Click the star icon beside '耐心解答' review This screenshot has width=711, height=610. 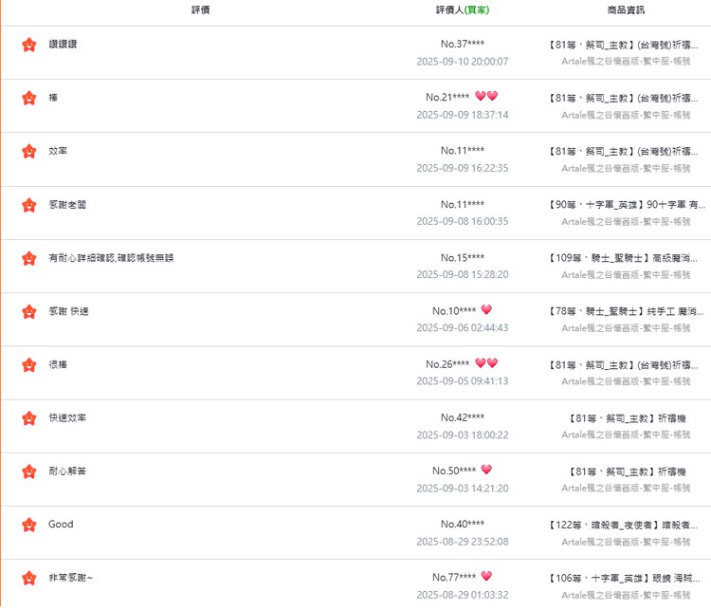[x=29, y=471]
